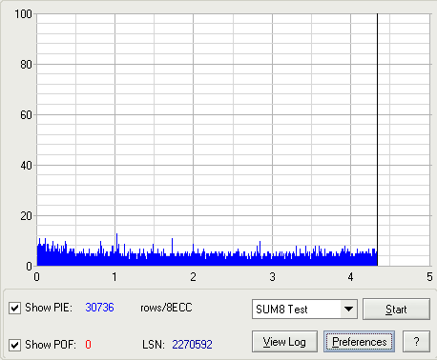This screenshot has width=437, height=360.
Task: Click the y-axis label 60
Action: pyautogui.click(x=26, y=115)
